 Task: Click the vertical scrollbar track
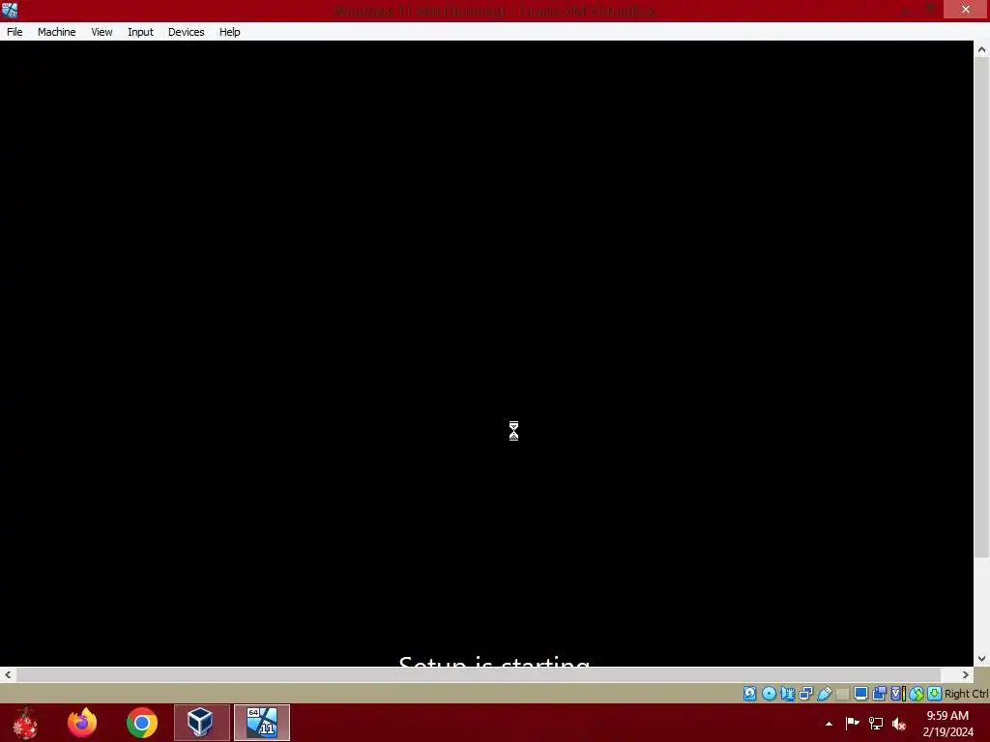[981, 606]
